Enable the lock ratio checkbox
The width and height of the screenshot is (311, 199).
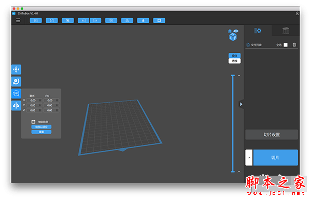coord(33,122)
